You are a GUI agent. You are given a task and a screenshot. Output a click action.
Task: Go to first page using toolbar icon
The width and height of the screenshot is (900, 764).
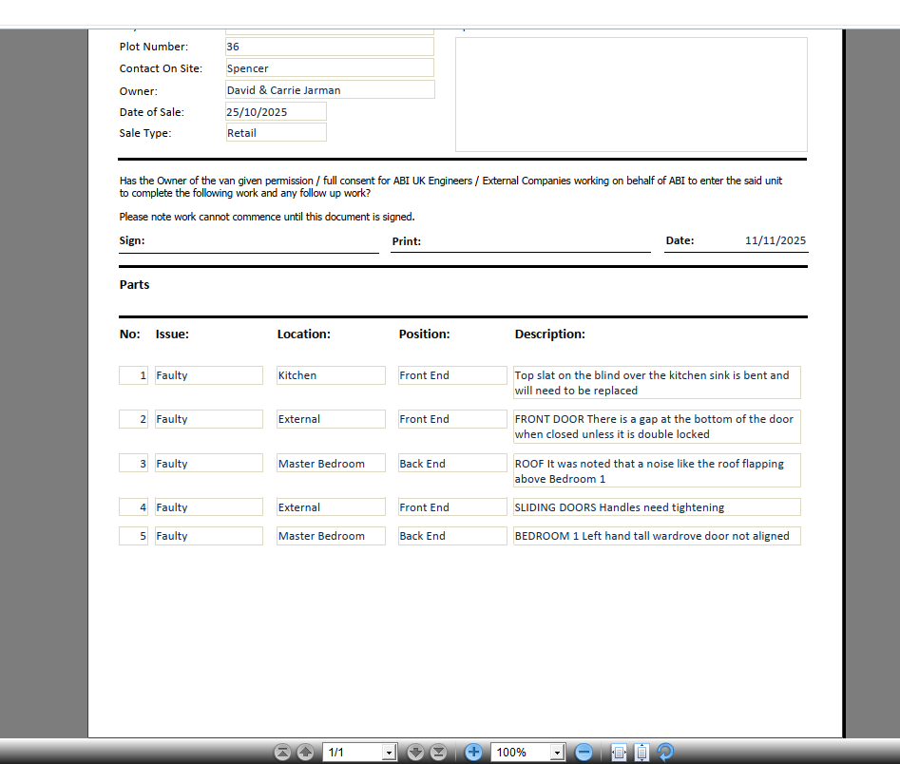click(282, 752)
